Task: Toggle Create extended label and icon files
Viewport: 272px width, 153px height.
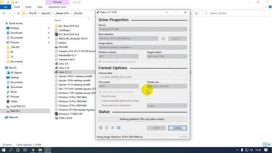Action: coord(100,101)
